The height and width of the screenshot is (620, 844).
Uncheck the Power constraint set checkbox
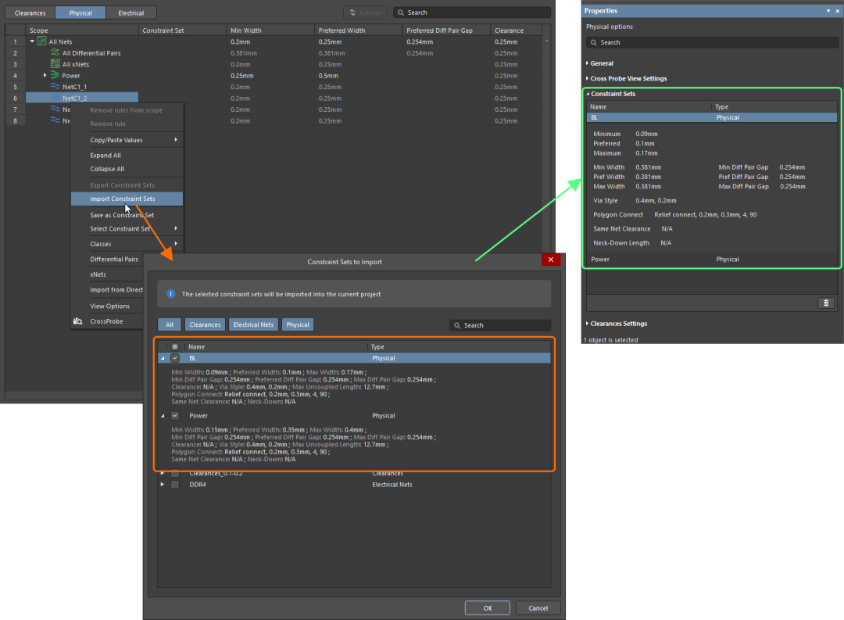point(175,416)
